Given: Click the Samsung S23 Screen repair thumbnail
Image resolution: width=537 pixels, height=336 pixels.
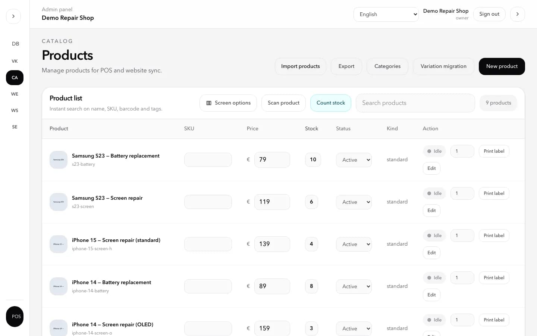Looking at the screenshot, I should click(x=59, y=202).
